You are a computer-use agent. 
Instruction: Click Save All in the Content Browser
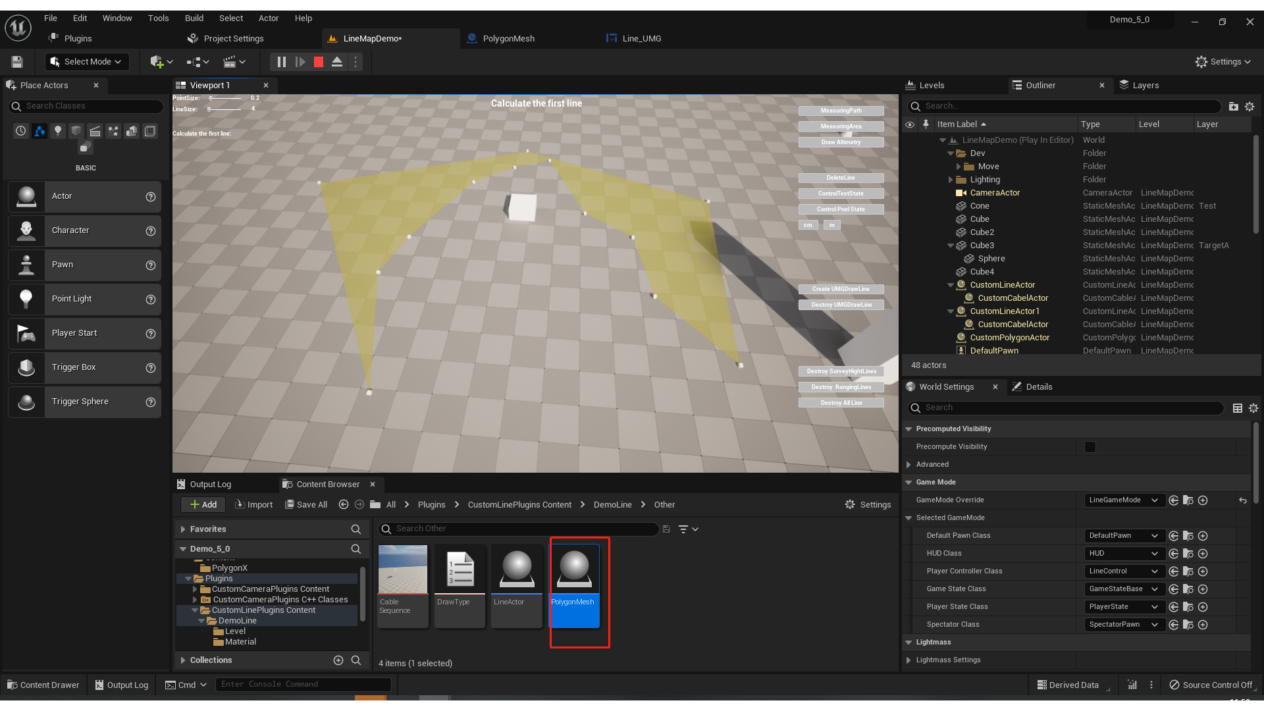pyautogui.click(x=306, y=504)
